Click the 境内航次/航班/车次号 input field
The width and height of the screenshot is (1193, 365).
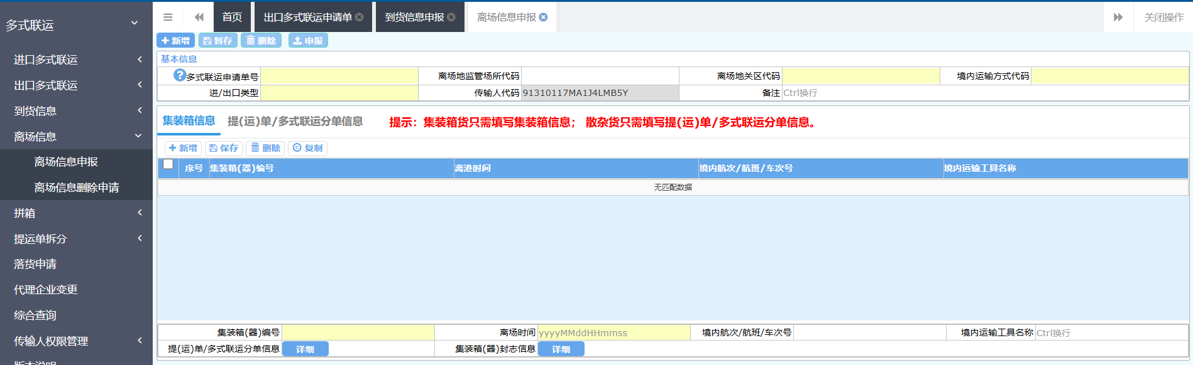point(870,332)
